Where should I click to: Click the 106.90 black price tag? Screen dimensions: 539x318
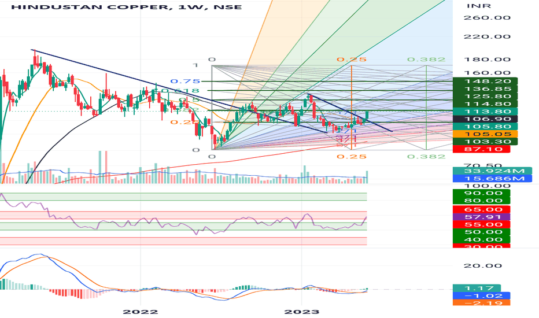point(485,119)
